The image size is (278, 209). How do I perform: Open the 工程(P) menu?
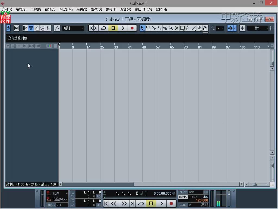click(x=36, y=10)
